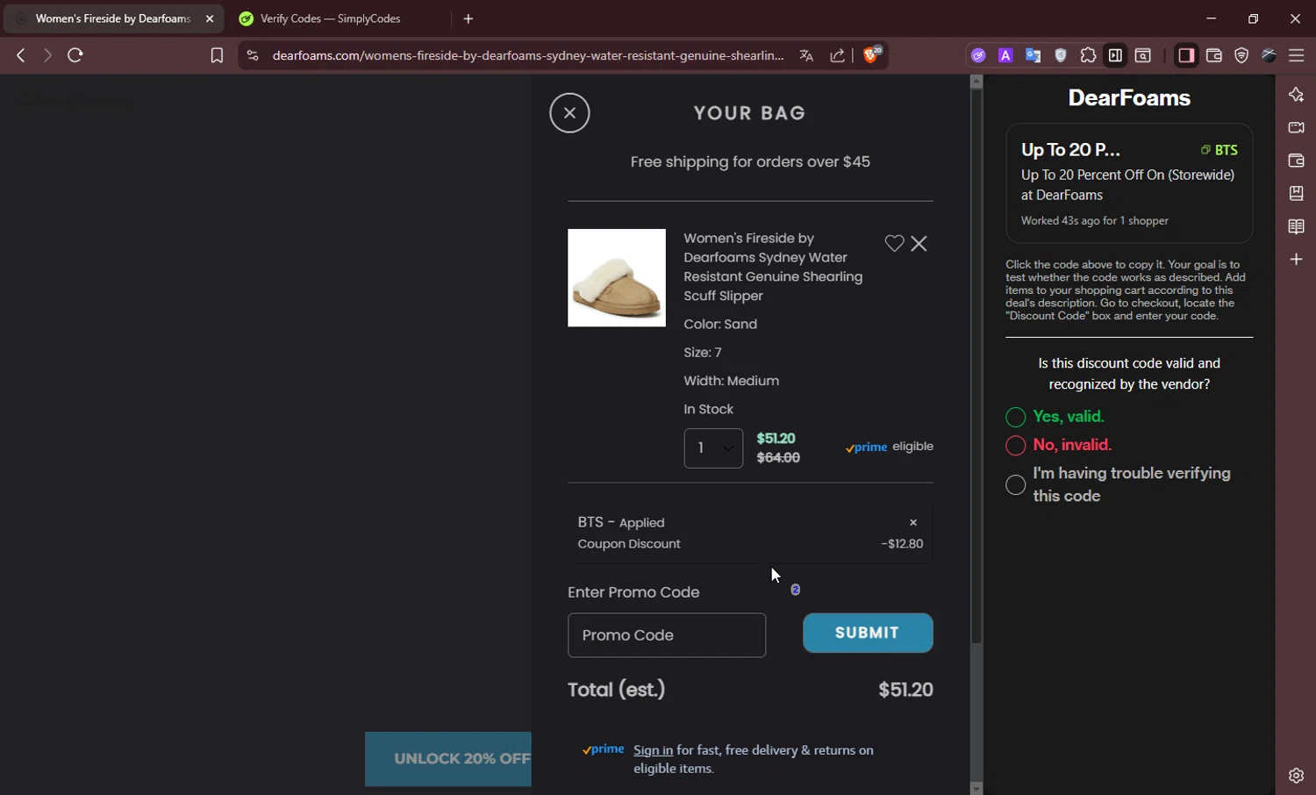Click the 'Worked 43s ago for 1 shopper' text
The height and width of the screenshot is (795, 1316).
coord(1094,221)
